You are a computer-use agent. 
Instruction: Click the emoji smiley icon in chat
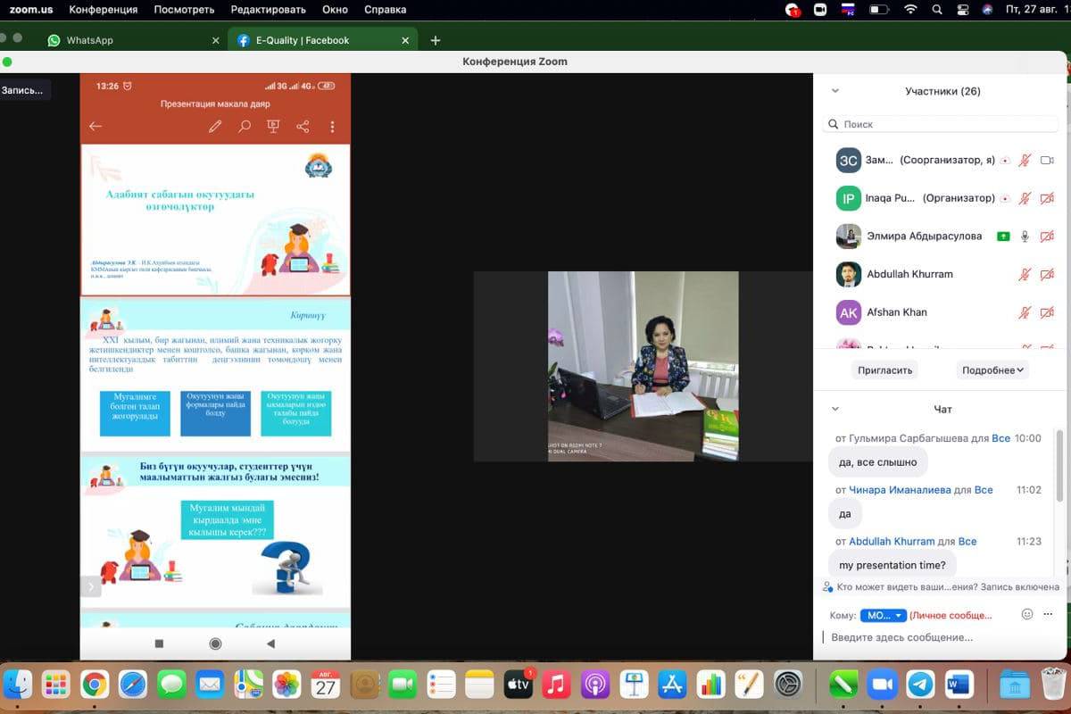tap(1026, 614)
